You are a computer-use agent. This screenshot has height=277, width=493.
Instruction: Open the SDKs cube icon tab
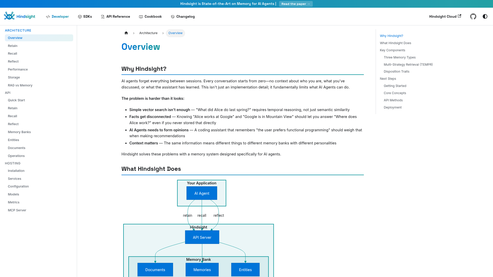pos(85,16)
